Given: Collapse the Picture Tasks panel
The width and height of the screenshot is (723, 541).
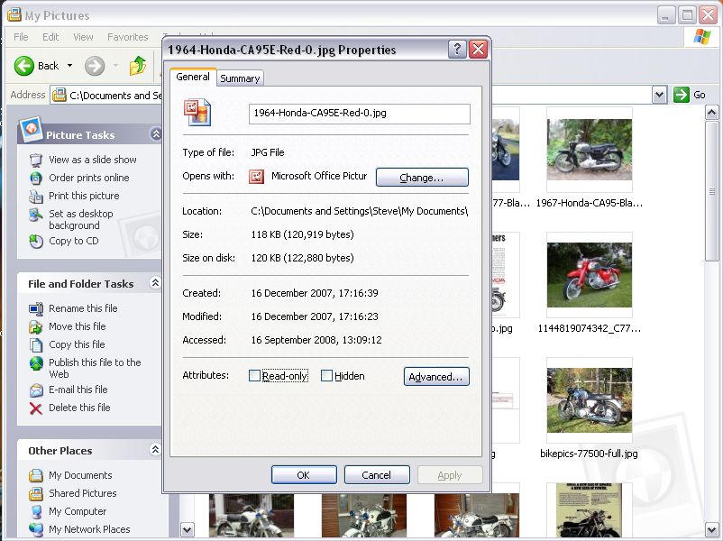Looking at the screenshot, I should (156, 134).
